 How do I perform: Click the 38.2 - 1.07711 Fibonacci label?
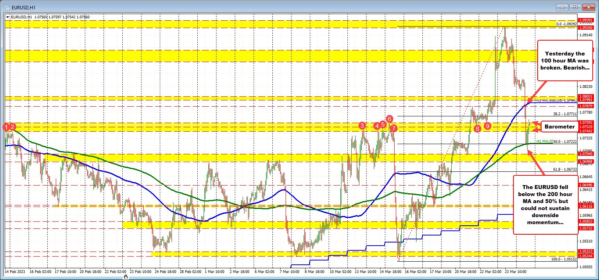click(x=565, y=114)
